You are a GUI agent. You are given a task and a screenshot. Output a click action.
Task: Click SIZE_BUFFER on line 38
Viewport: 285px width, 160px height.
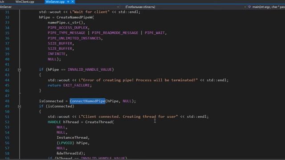(60, 49)
